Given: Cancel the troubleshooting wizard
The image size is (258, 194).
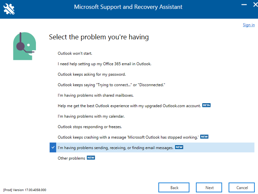Looking at the screenshot, I should pos(242,188).
